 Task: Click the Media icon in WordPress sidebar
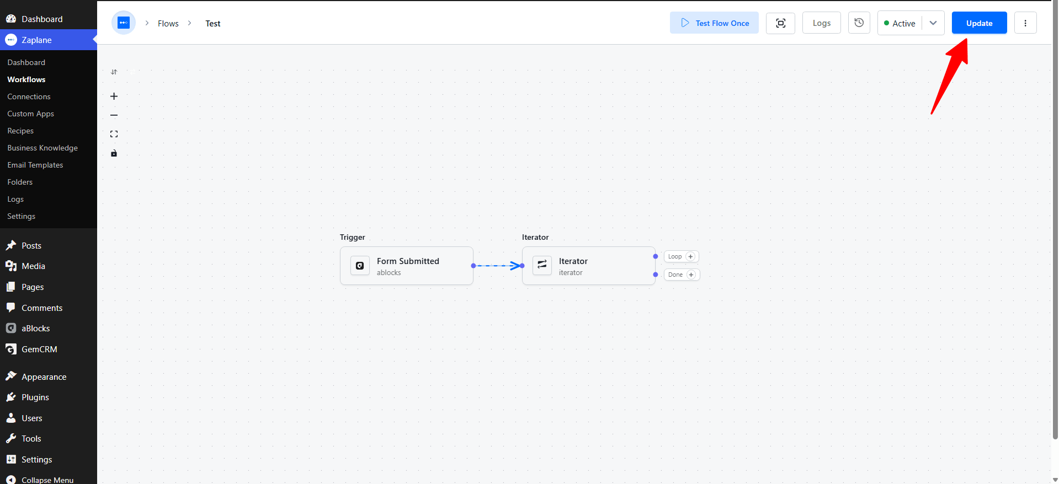click(x=11, y=266)
